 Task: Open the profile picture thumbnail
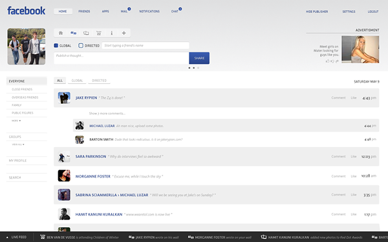coord(27,46)
